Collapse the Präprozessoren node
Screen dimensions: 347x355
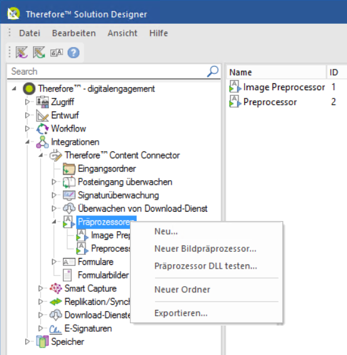click(54, 222)
